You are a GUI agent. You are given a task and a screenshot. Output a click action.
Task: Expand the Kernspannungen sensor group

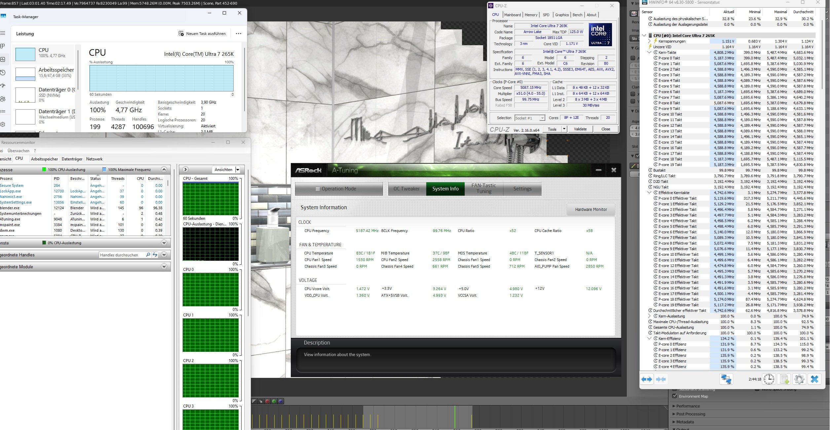649,41
